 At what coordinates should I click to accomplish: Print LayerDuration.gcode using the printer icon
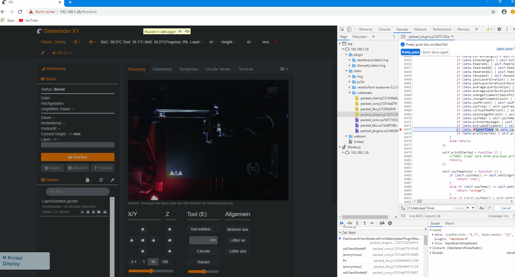105,212
